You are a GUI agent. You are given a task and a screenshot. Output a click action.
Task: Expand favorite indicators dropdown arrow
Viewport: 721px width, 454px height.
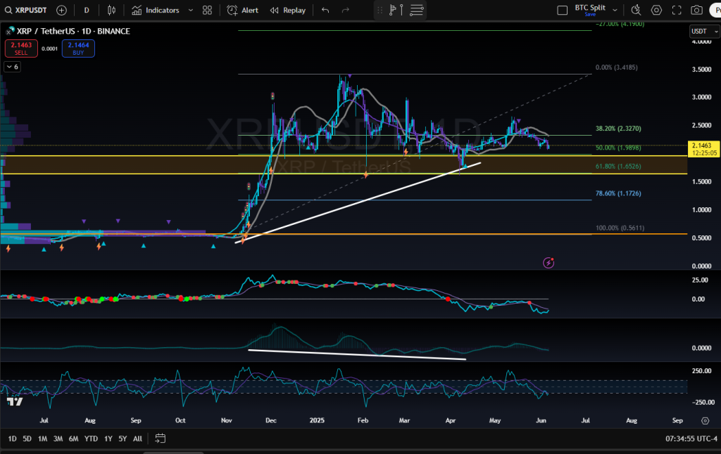(190, 10)
